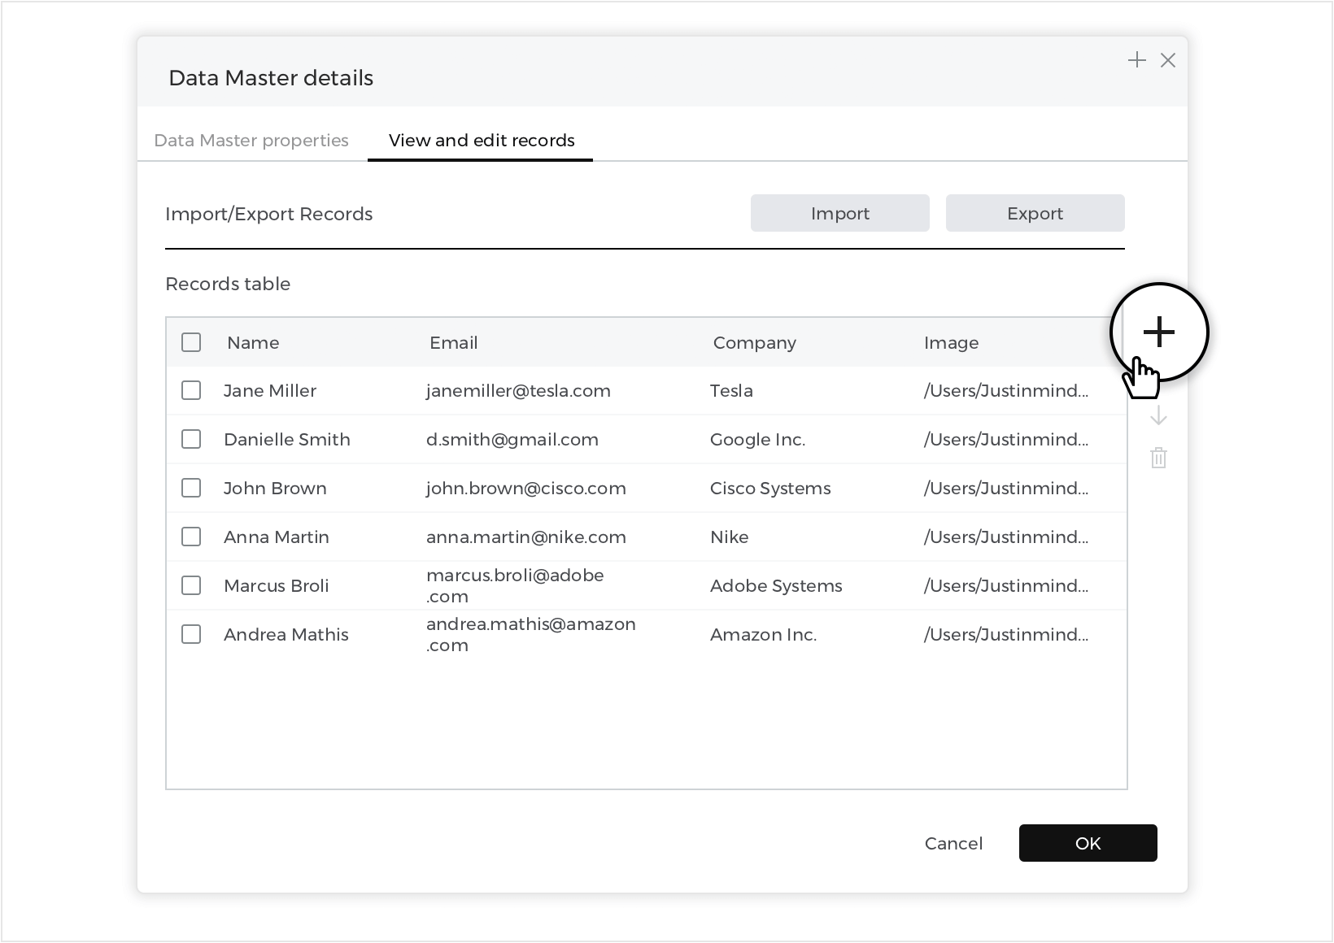Click the move record down arrow icon
The image size is (1334, 943).
click(1158, 417)
